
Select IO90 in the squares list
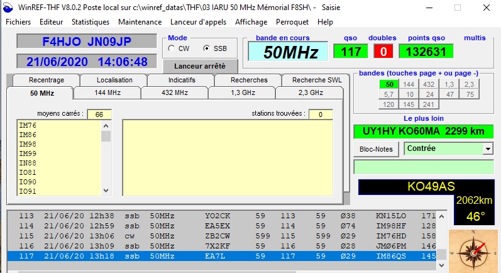click(59, 182)
